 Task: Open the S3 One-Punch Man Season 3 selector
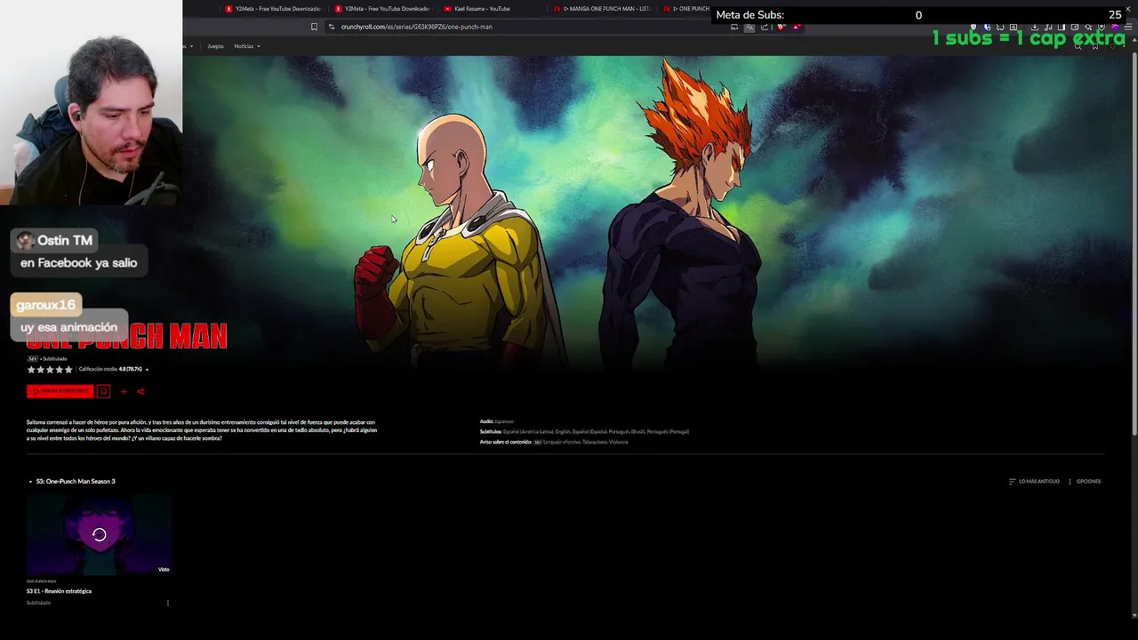tap(72, 481)
